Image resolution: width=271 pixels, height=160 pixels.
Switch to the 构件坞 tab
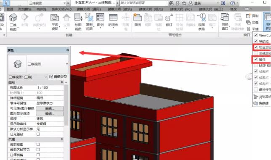tap(41, 9)
